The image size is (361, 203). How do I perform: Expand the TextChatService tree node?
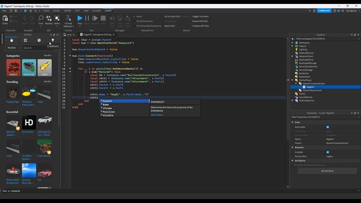(x=292, y=100)
